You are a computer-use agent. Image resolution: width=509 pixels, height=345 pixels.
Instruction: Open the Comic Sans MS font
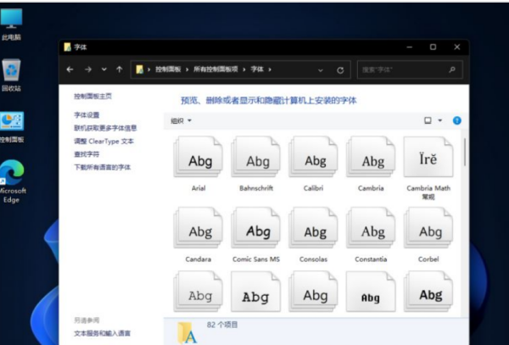257,231
